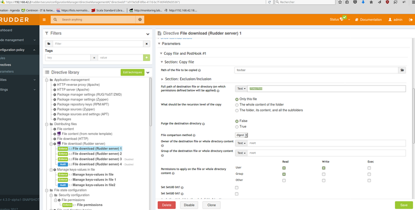Click the Owner 'root' text field
Image resolution: width=415 pixels, height=210 pixels.
[x=326, y=143]
